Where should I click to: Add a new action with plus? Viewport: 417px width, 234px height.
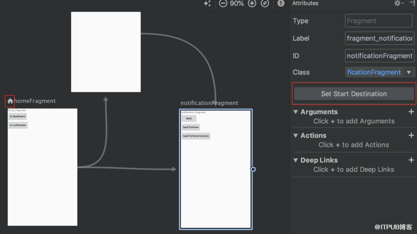point(411,135)
